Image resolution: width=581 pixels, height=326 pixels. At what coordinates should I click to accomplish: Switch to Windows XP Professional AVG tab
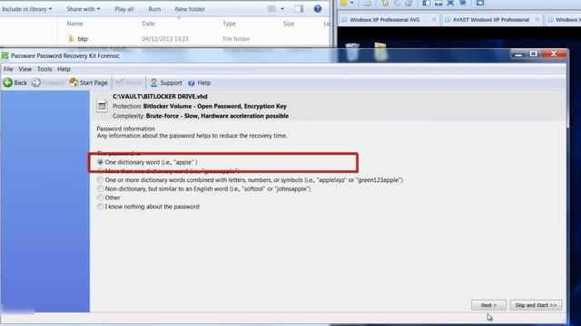tap(385, 20)
